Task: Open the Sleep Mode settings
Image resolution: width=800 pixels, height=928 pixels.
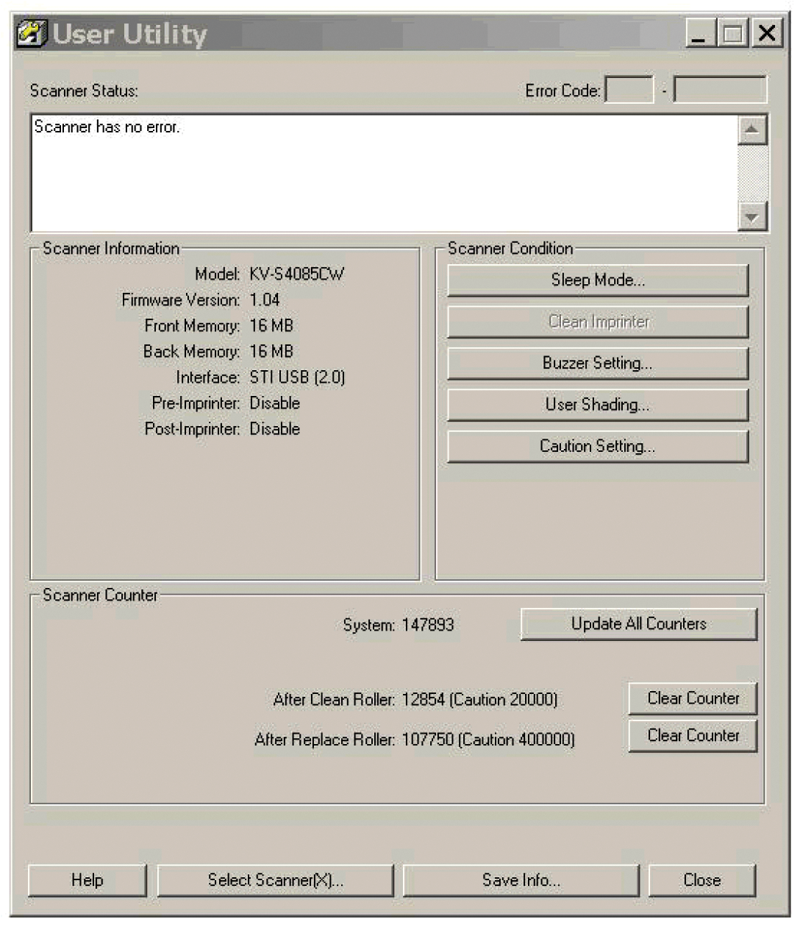Action: (x=597, y=280)
